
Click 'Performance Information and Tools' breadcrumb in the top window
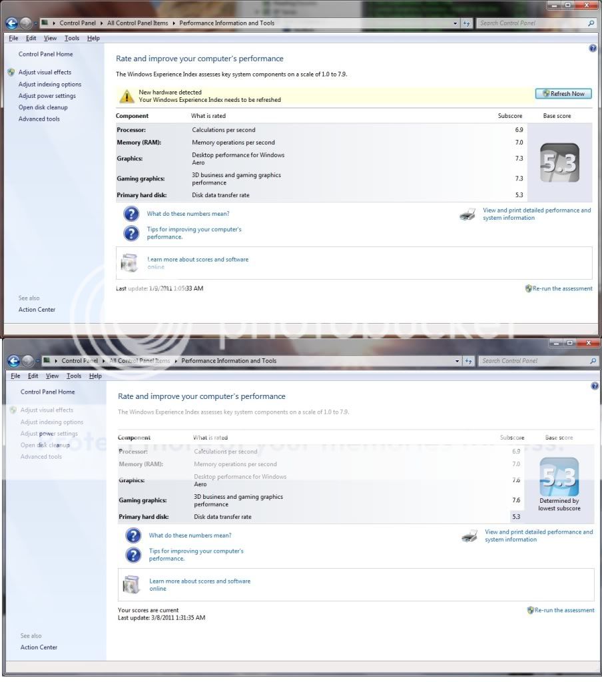(227, 23)
